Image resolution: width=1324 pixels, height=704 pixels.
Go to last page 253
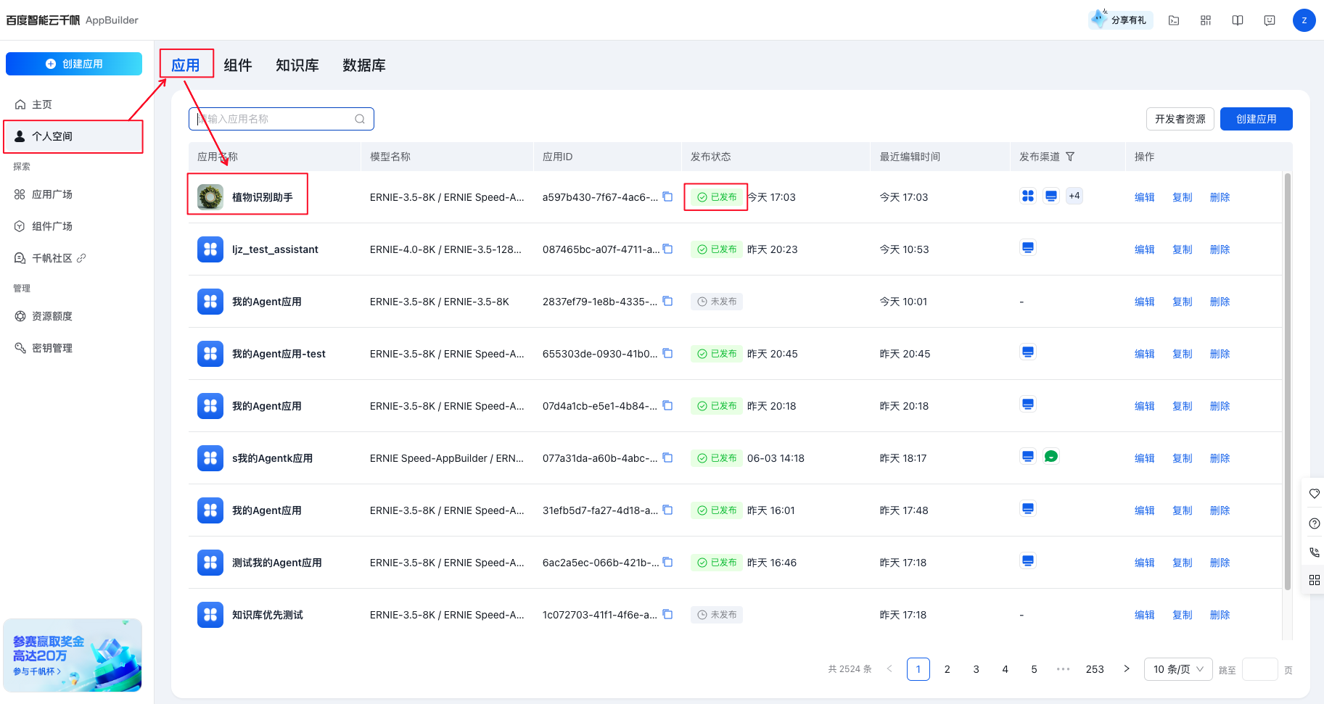pyautogui.click(x=1095, y=669)
